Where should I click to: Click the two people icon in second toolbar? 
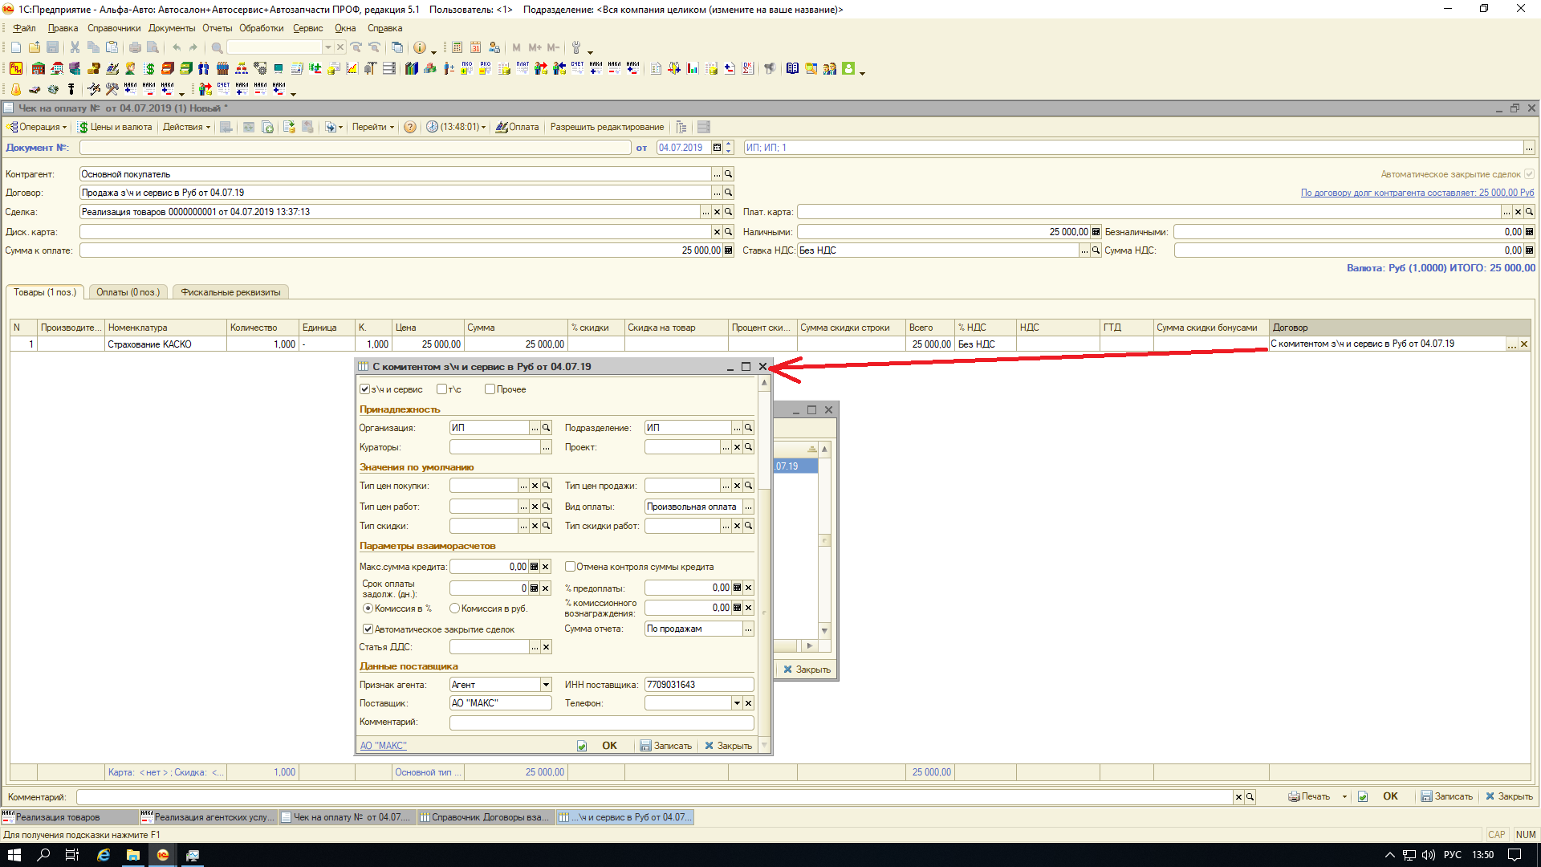click(x=204, y=68)
